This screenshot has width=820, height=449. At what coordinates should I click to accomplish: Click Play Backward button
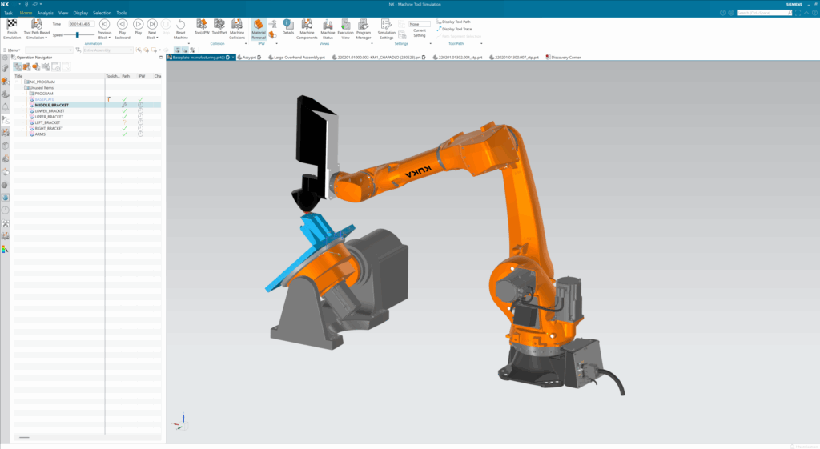[x=122, y=30]
